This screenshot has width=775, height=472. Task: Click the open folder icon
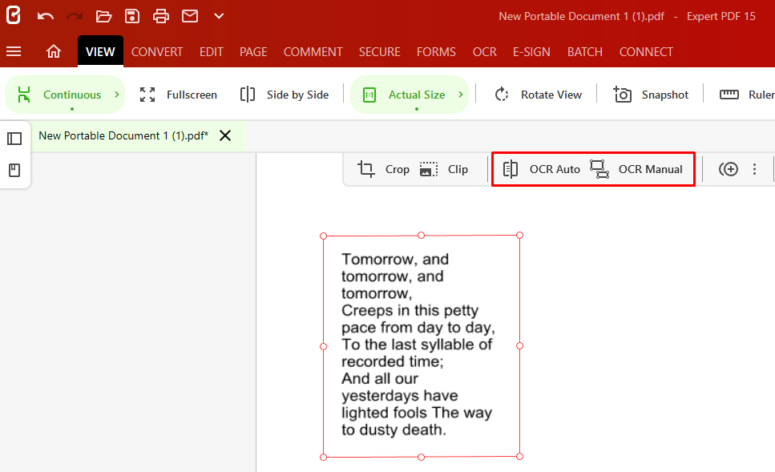coord(103,16)
